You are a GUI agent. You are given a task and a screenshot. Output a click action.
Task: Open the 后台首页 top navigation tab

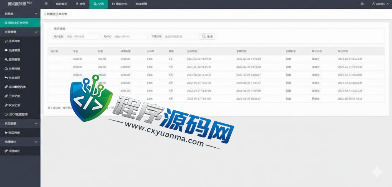[62, 4]
